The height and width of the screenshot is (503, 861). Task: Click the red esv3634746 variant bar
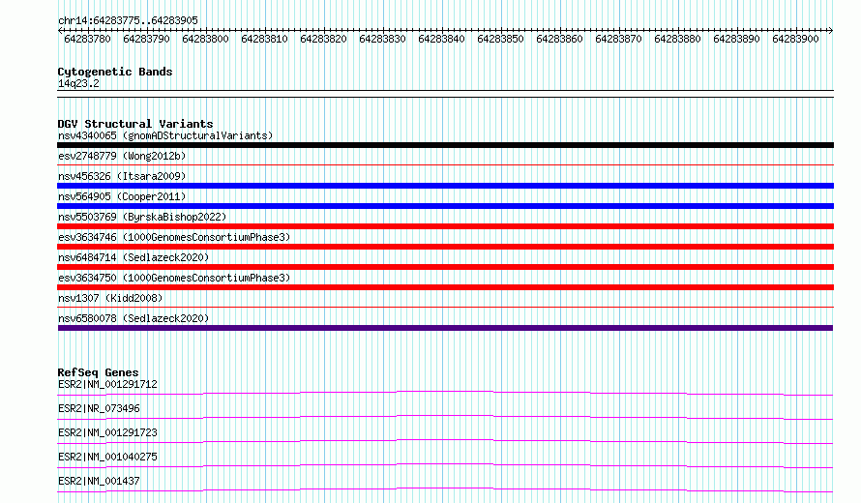[x=445, y=247]
